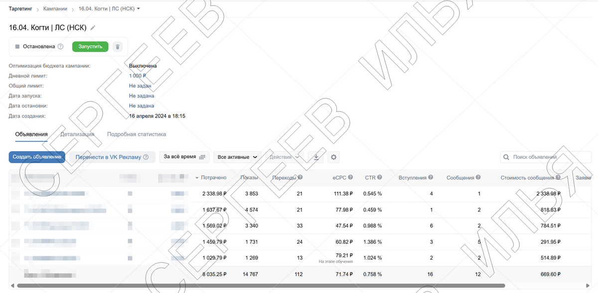Switch to Детализация tab
This screenshot has width=598, height=293.
coord(77,134)
